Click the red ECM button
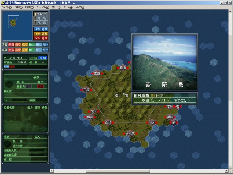The width and height of the screenshot is (233, 175). pos(37,38)
